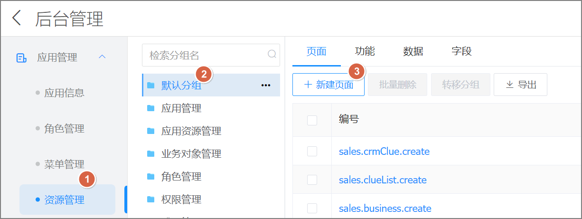
Task: Open 菜单管理 in the left sidebar
Action: coord(64,164)
